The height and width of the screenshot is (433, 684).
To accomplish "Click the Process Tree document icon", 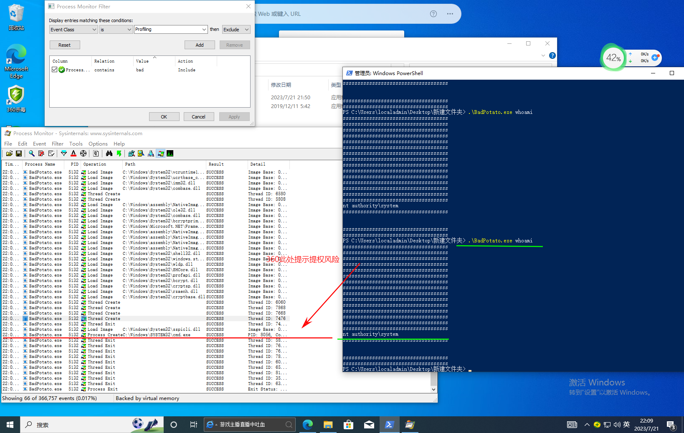I will tap(96, 154).
